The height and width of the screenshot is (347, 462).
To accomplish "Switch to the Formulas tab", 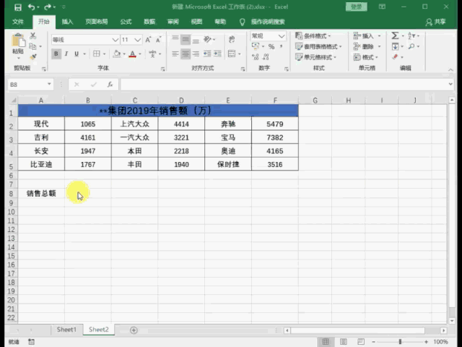I will (x=126, y=22).
